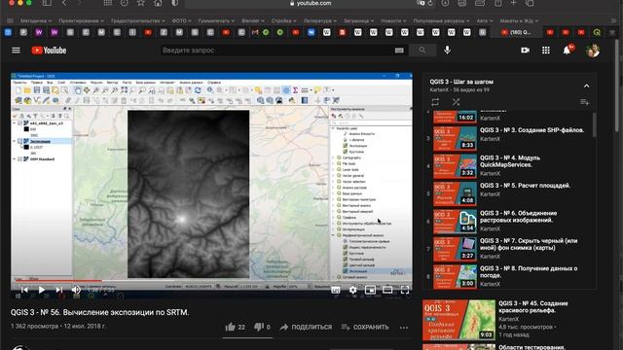Expand the Популярные ресурсы bookmarks folder
The image size is (623, 350).
point(441,20)
